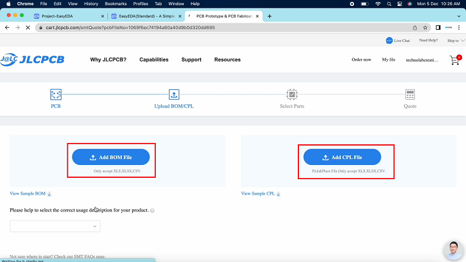Open the View Sample BOM link
This screenshot has height=262, width=466.
(30, 193)
